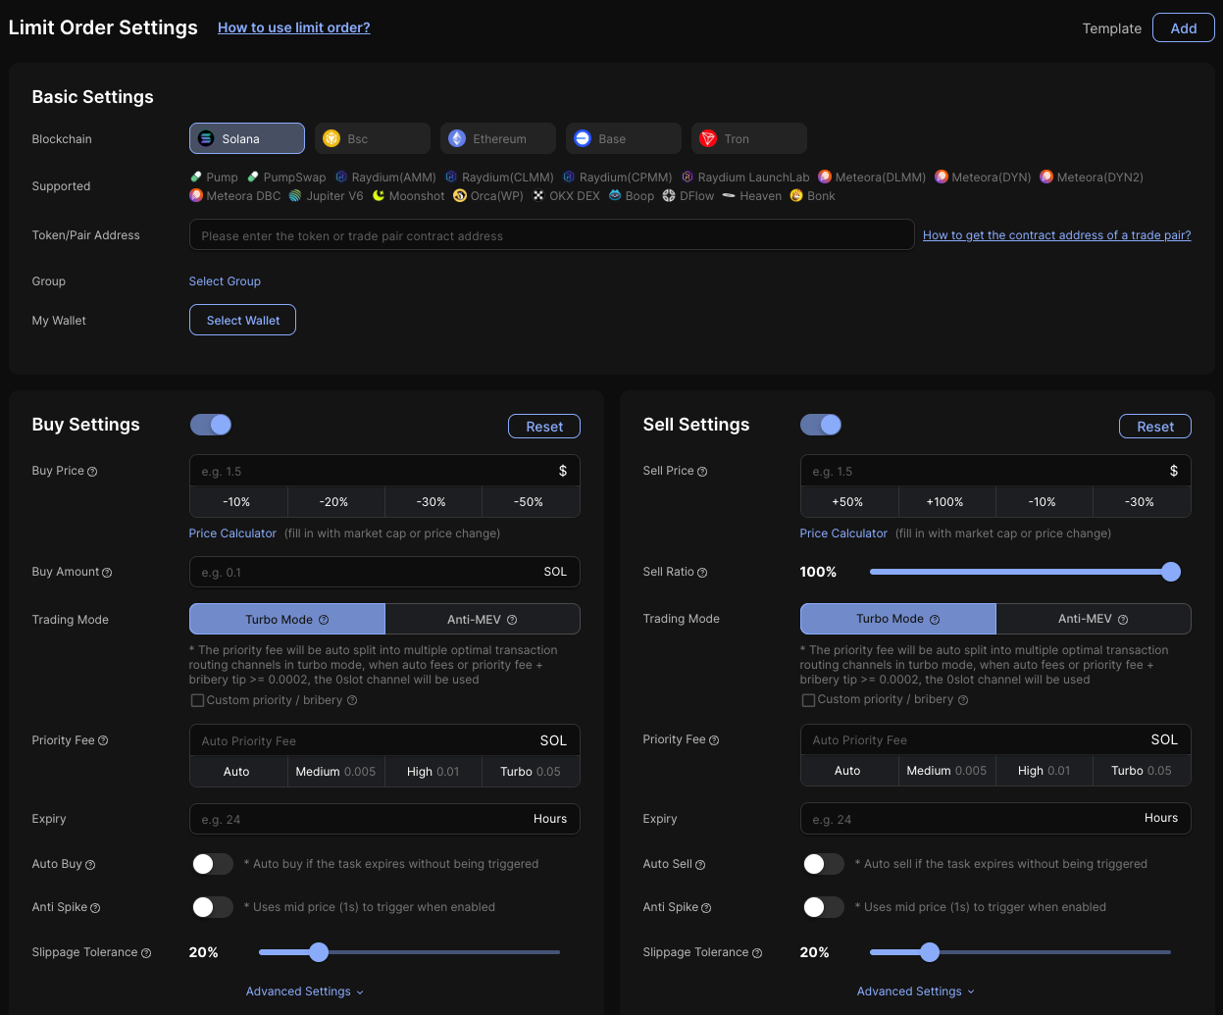
Task: Adjust the Sell Ratio slider handle
Action: point(1171,572)
